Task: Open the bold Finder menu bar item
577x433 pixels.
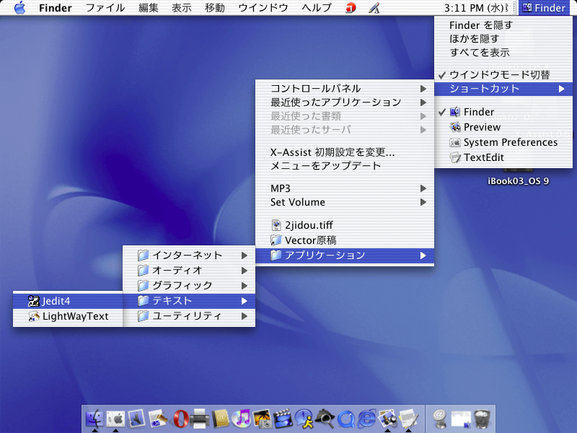Action: (x=56, y=8)
